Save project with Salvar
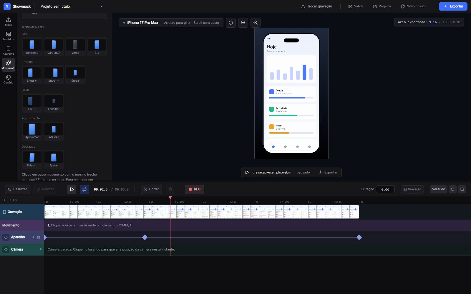The height and width of the screenshot is (294, 471). [356, 6]
